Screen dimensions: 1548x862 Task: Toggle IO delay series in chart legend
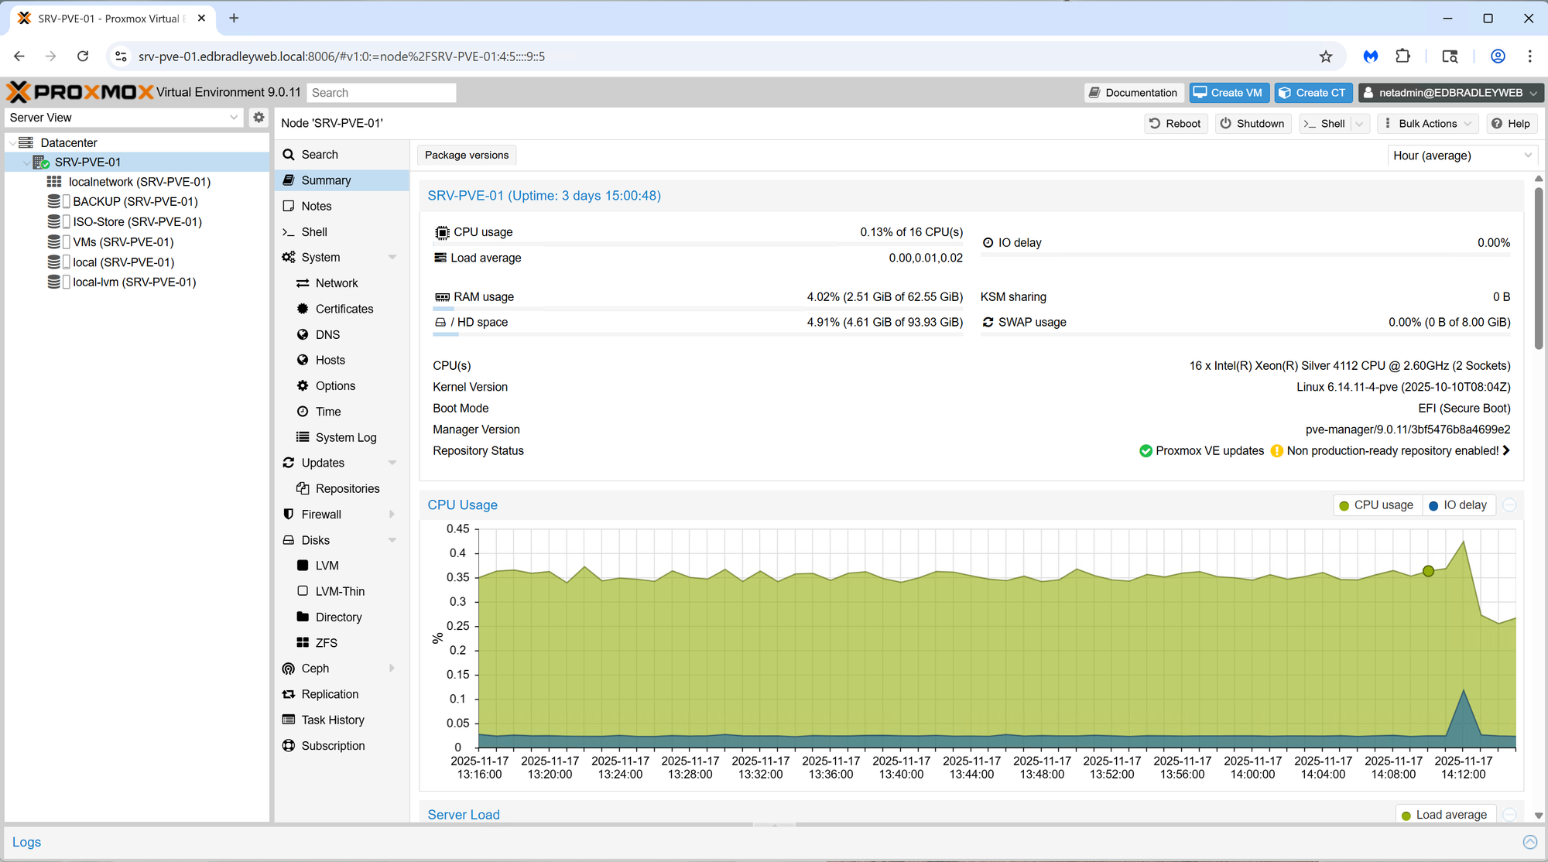tap(1458, 505)
